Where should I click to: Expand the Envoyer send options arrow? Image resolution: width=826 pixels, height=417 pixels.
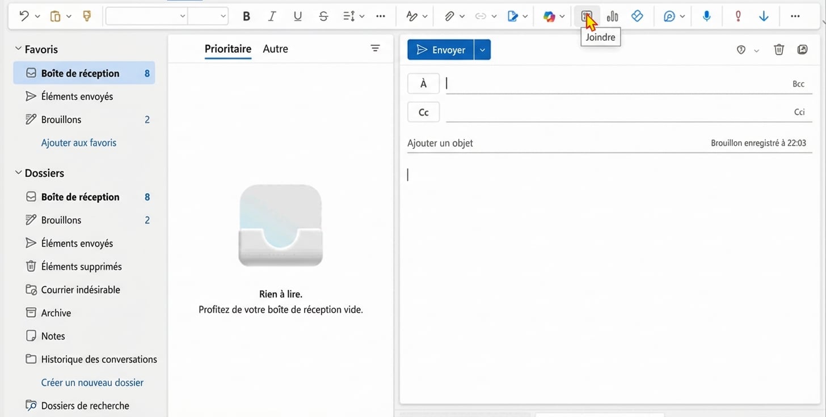pyautogui.click(x=482, y=50)
